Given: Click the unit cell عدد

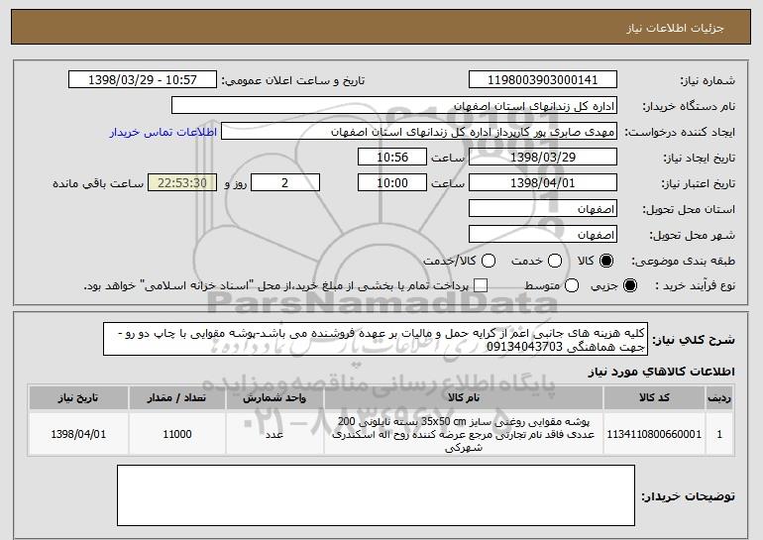Looking at the screenshot, I should (274, 434).
